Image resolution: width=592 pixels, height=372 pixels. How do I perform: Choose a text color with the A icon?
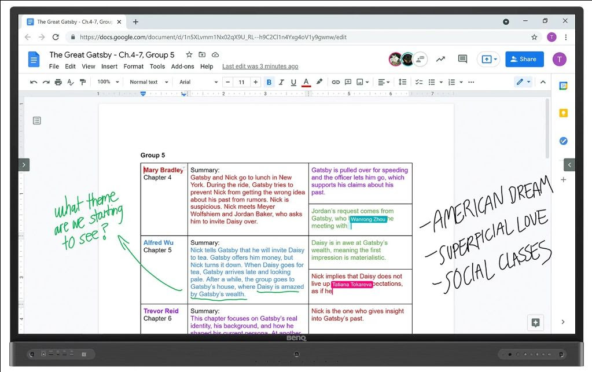[x=306, y=82]
